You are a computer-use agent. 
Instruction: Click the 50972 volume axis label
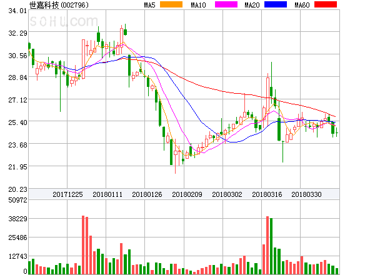(x=17, y=200)
